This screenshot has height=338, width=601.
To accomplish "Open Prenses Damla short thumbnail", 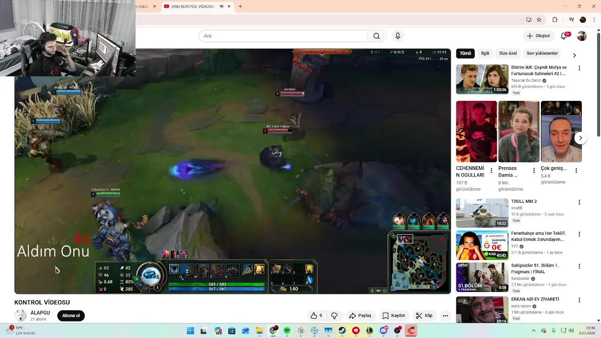I will pos(519,131).
